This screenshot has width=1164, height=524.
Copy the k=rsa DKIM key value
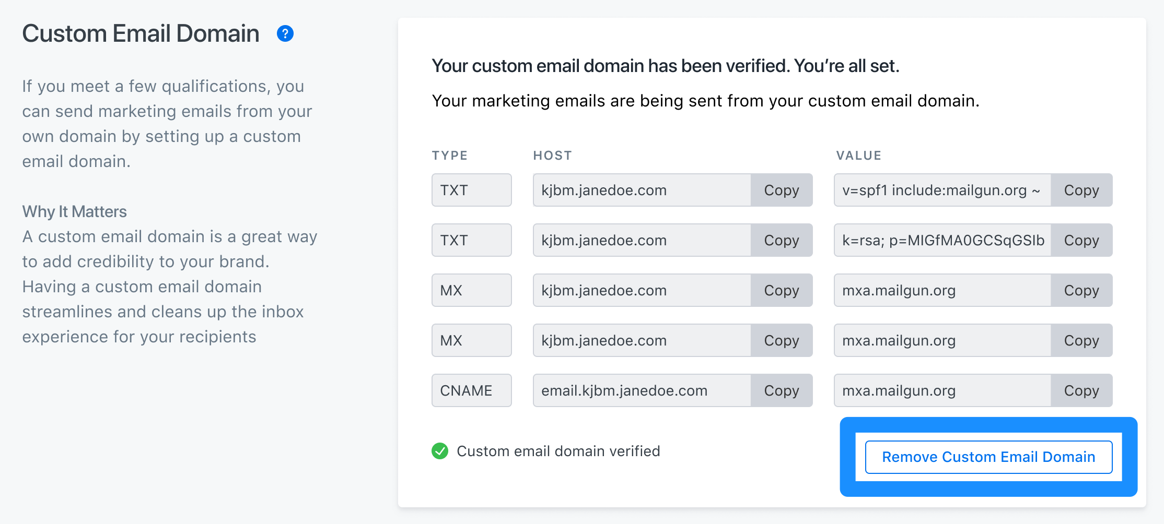tap(1081, 240)
